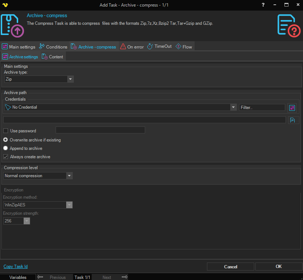
Task: Open the Content sub-tab
Action: coord(53,57)
